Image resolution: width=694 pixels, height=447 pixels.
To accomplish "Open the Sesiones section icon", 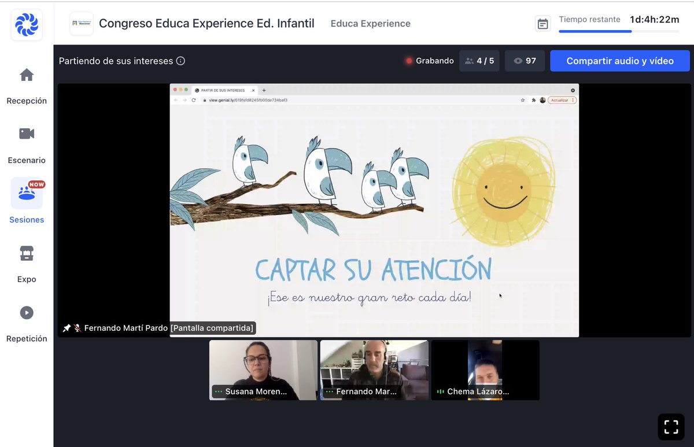I will click(27, 193).
